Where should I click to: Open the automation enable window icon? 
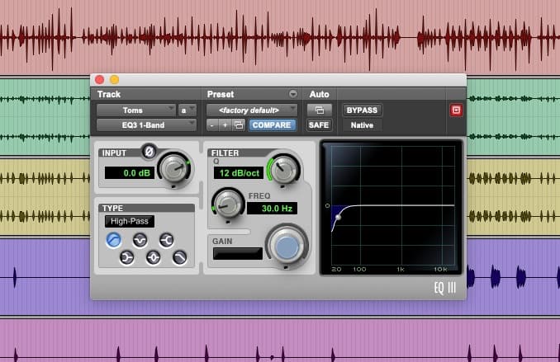click(320, 110)
